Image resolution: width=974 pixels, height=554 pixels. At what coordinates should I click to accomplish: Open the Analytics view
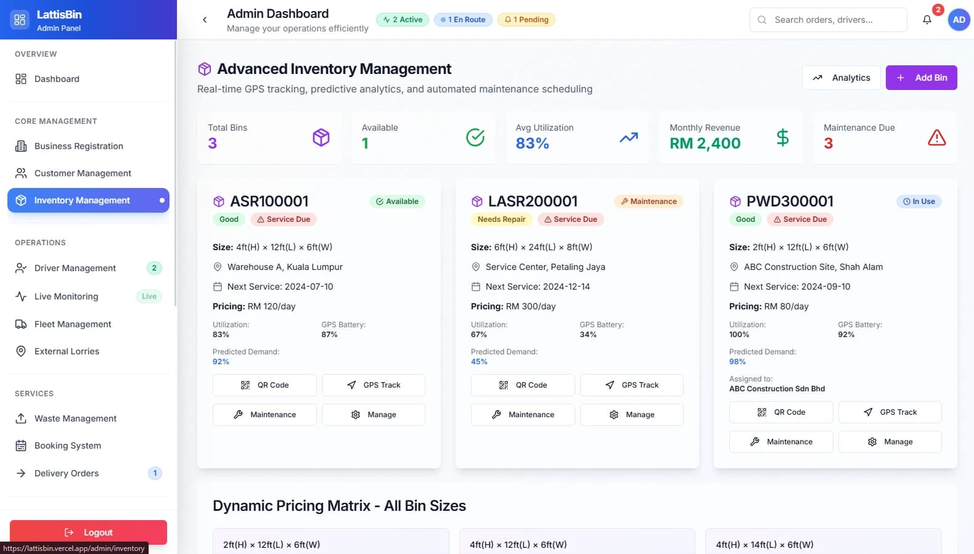pos(841,78)
